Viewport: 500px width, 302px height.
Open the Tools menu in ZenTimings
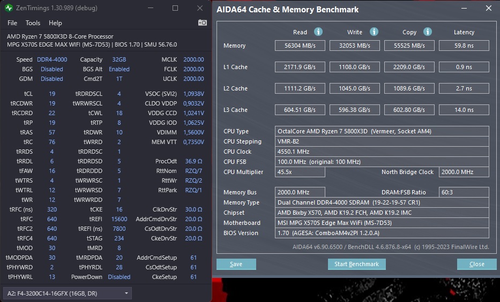tap(33, 23)
